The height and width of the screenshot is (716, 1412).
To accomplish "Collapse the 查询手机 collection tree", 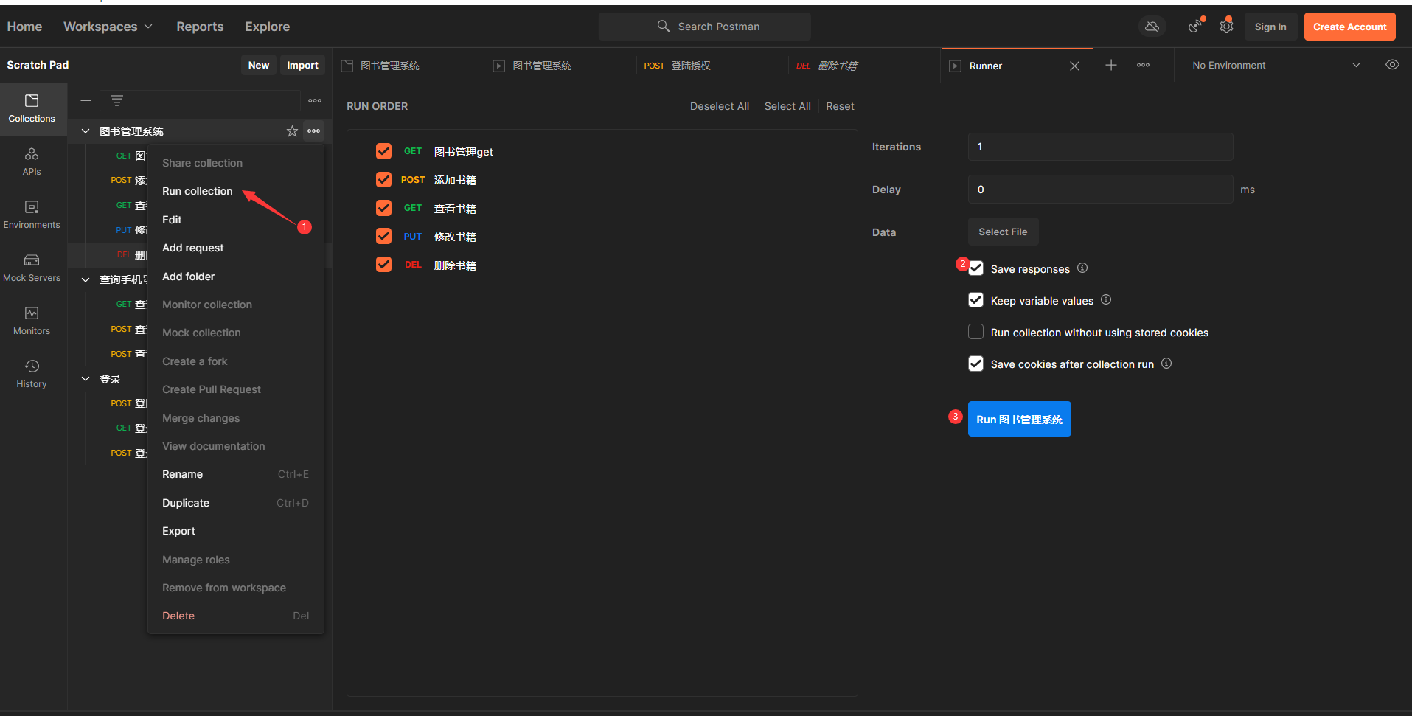I will point(86,279).
